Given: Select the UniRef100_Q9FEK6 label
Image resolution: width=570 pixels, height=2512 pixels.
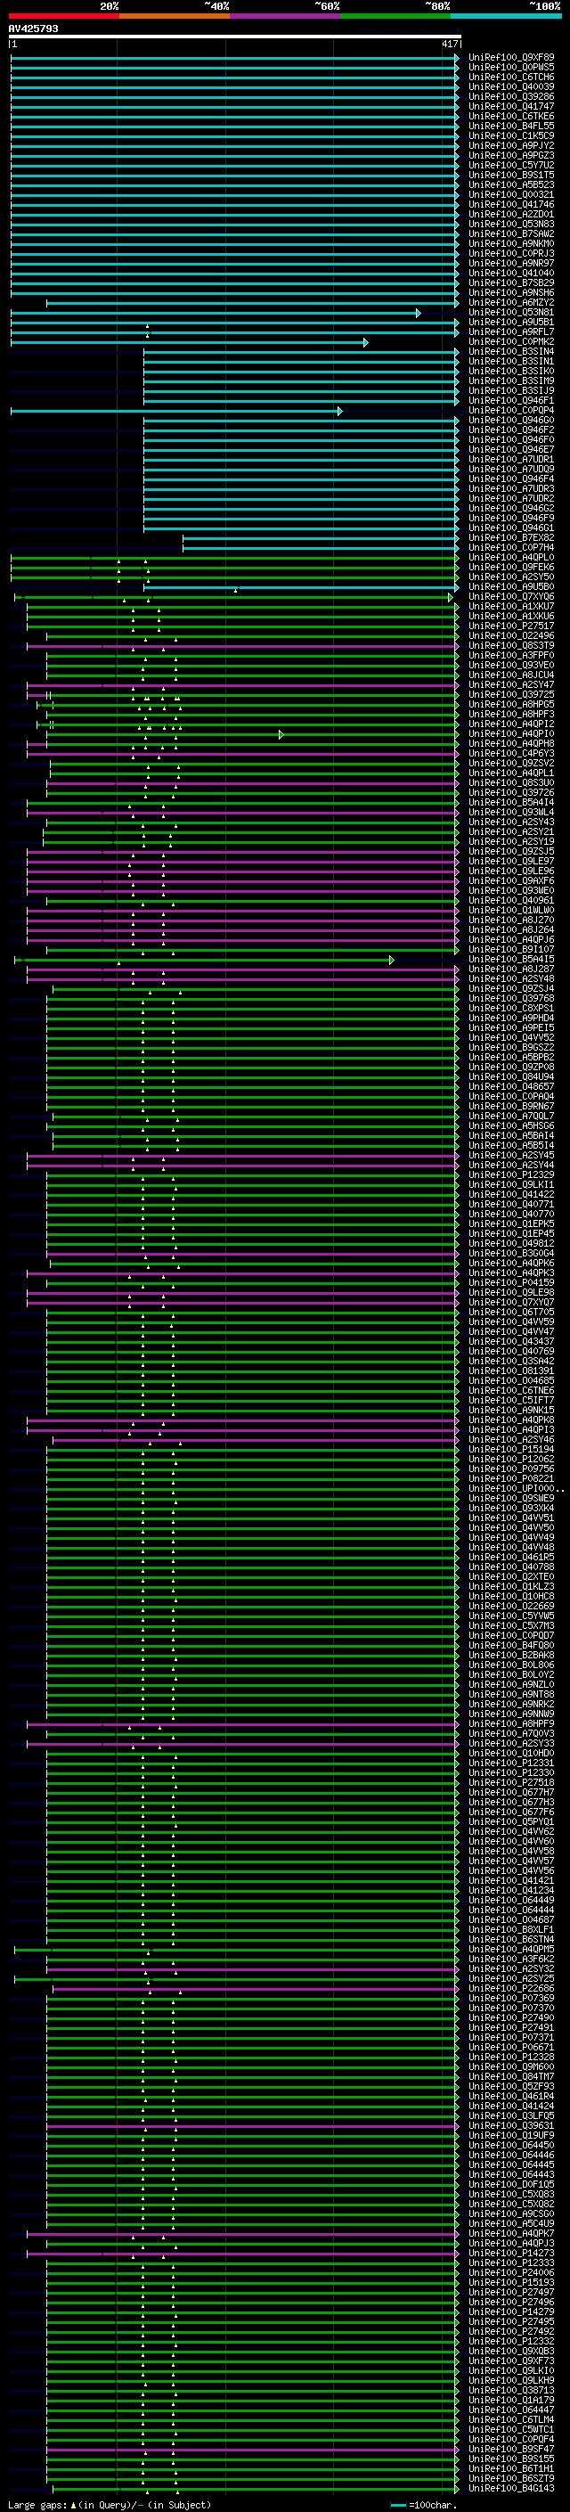Looking at the screenshot, I should pos(511,567).
